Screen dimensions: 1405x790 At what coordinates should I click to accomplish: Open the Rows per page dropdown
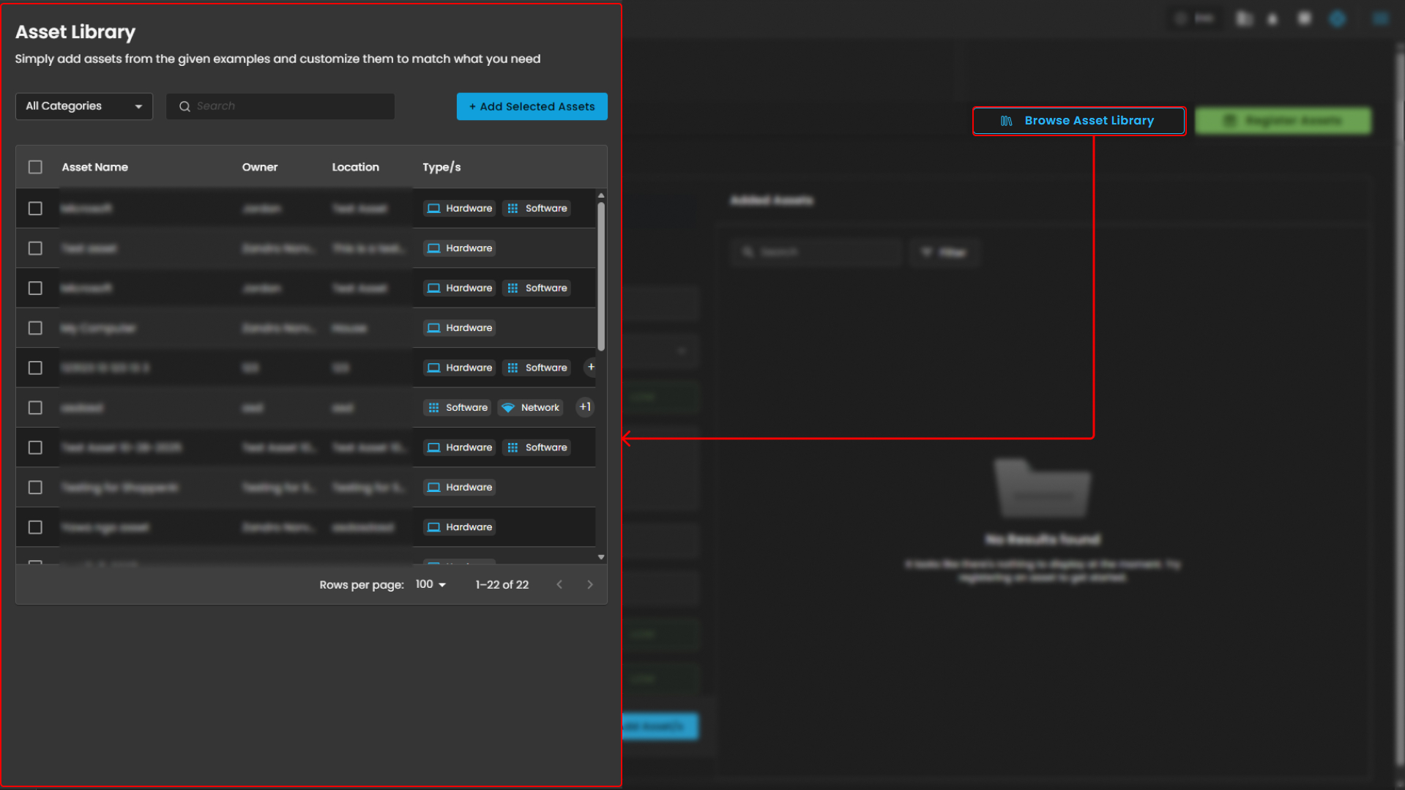click(x=431, y=584)
